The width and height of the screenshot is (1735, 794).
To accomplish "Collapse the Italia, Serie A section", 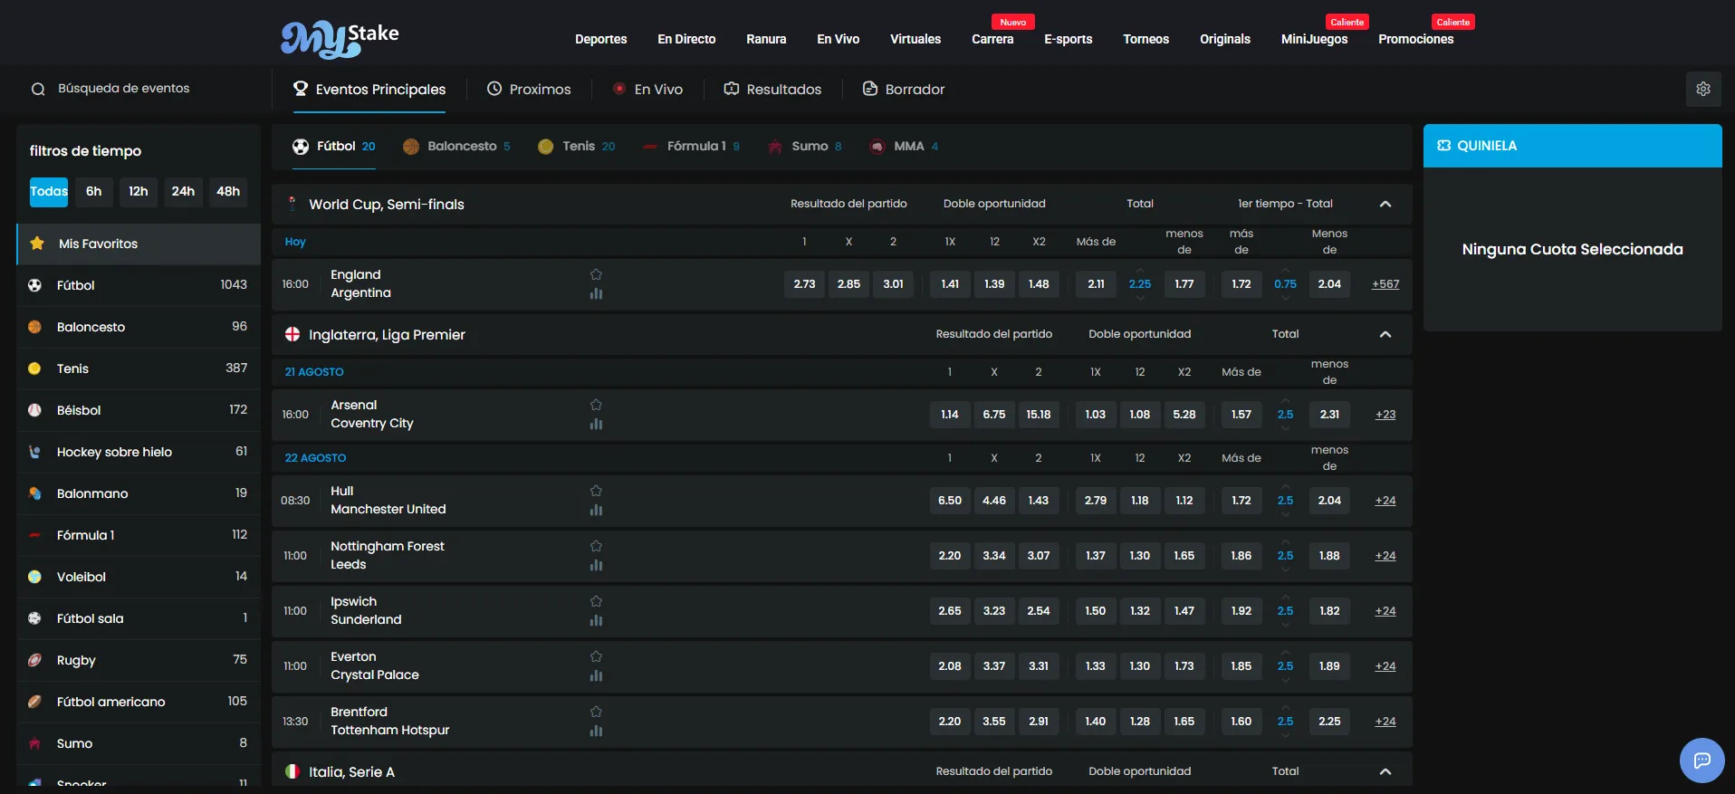I will point(1385,771).
